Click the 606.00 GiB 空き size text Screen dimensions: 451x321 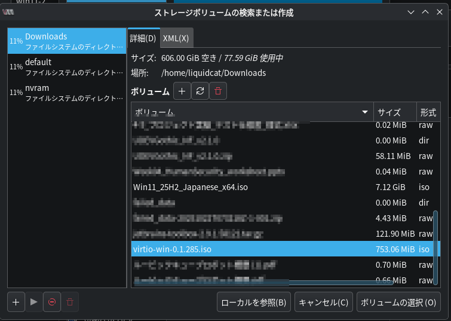(189, 58)
